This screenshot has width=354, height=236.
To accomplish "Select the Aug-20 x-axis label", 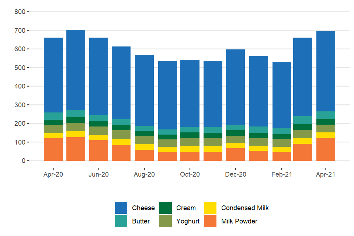I will 144,174.
